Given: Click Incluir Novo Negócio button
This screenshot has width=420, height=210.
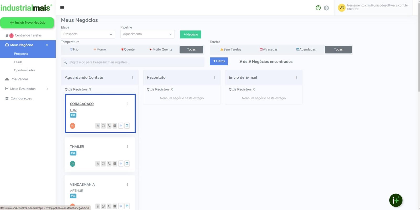Looking at the screenshot, I should [x=27, y=23].
